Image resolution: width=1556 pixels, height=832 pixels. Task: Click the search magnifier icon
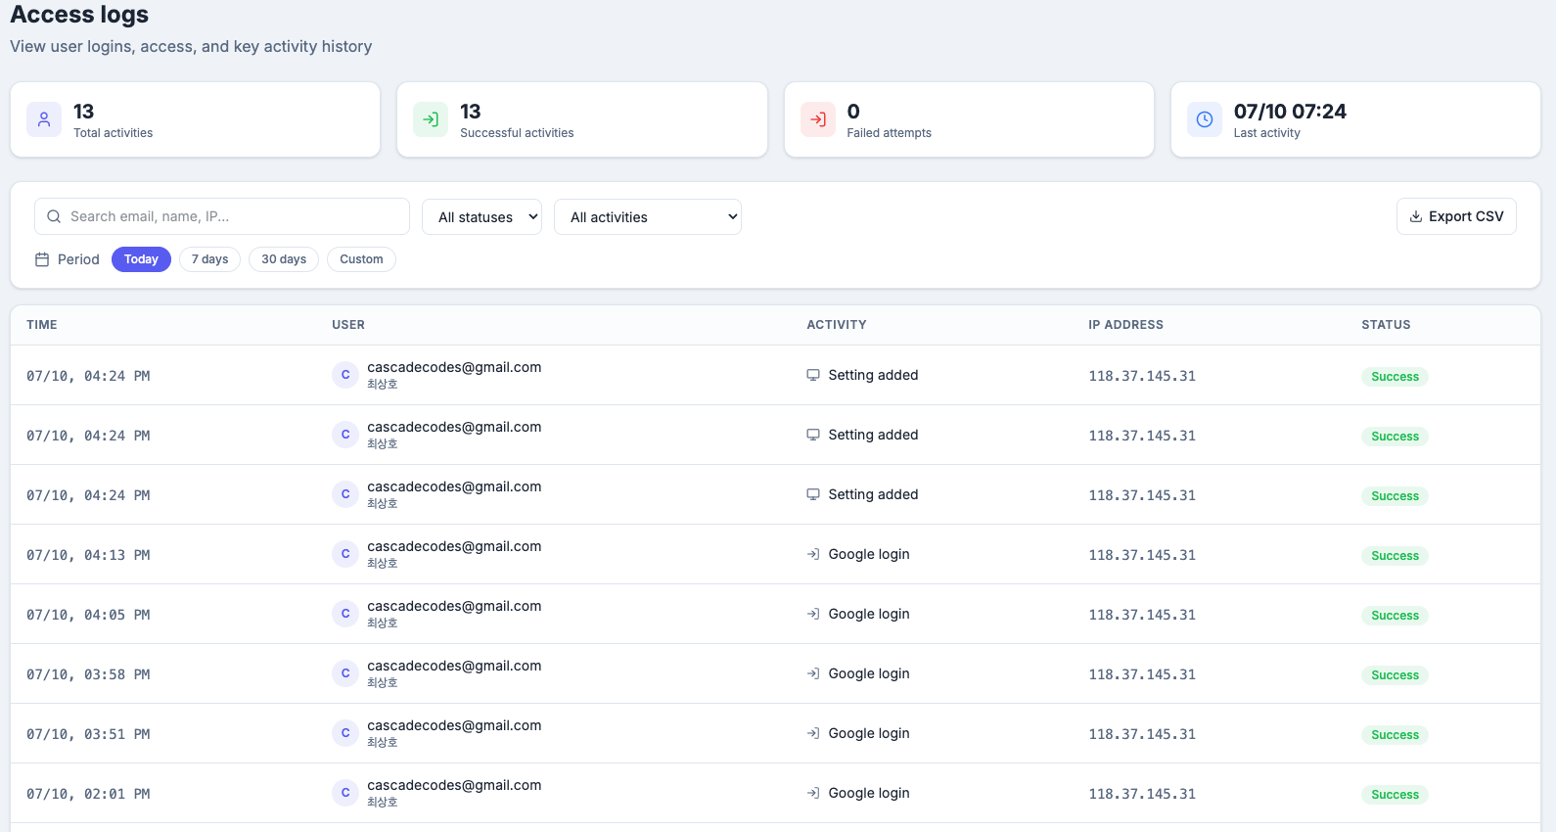click(54, 216)
